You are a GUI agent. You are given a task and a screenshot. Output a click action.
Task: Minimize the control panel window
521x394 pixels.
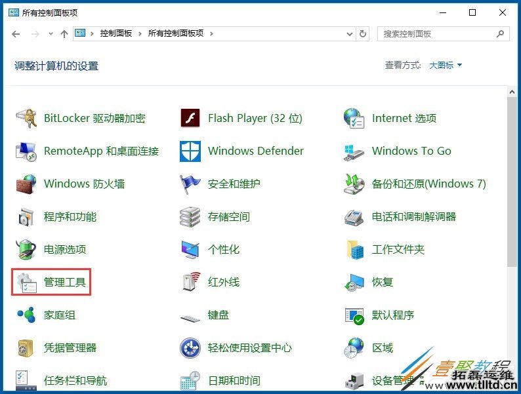coord(442,12)
